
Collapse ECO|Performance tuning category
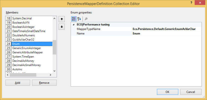pos(74,25)
